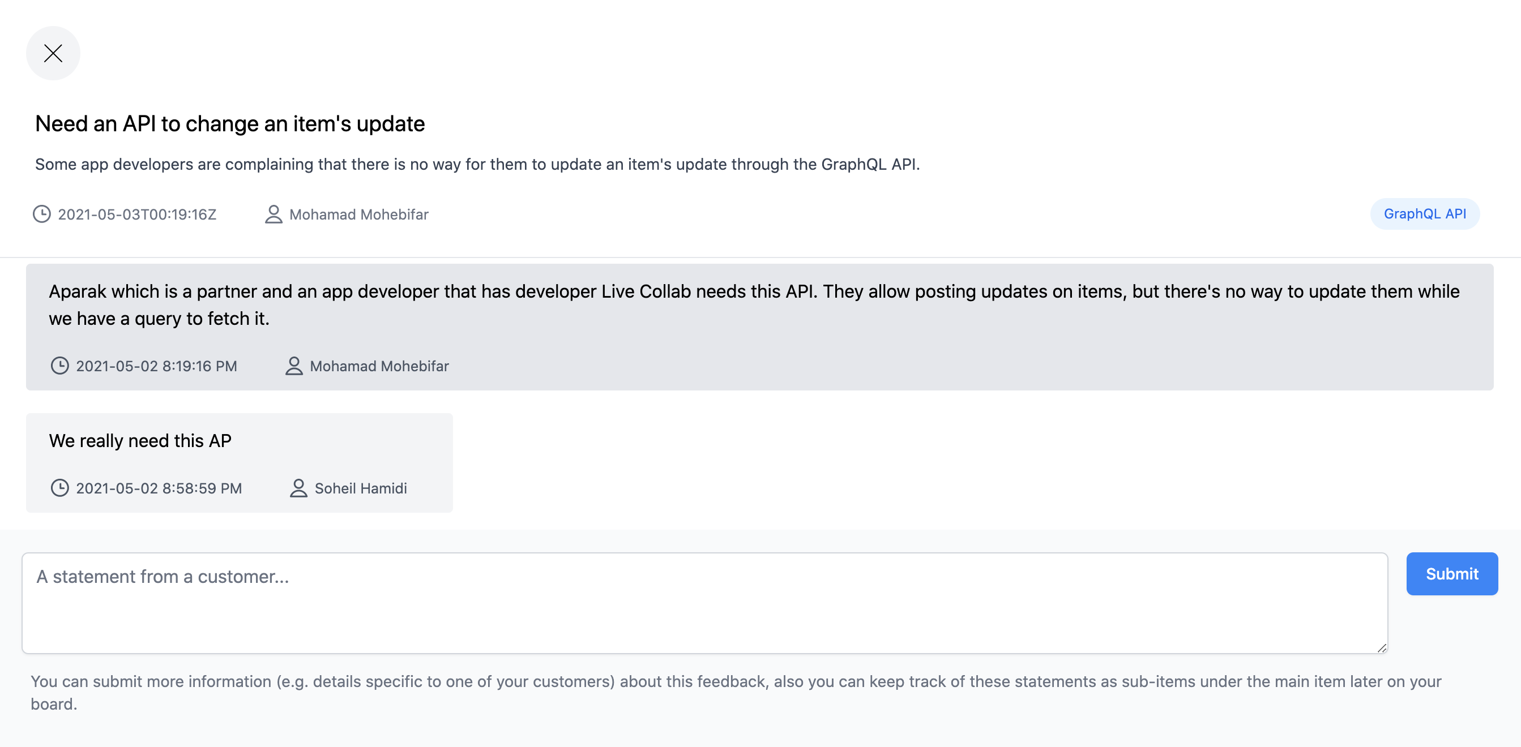
Task: Click the clock icon beside 2021-05-03T00:19:16Z
Action: tap(41, 213)
